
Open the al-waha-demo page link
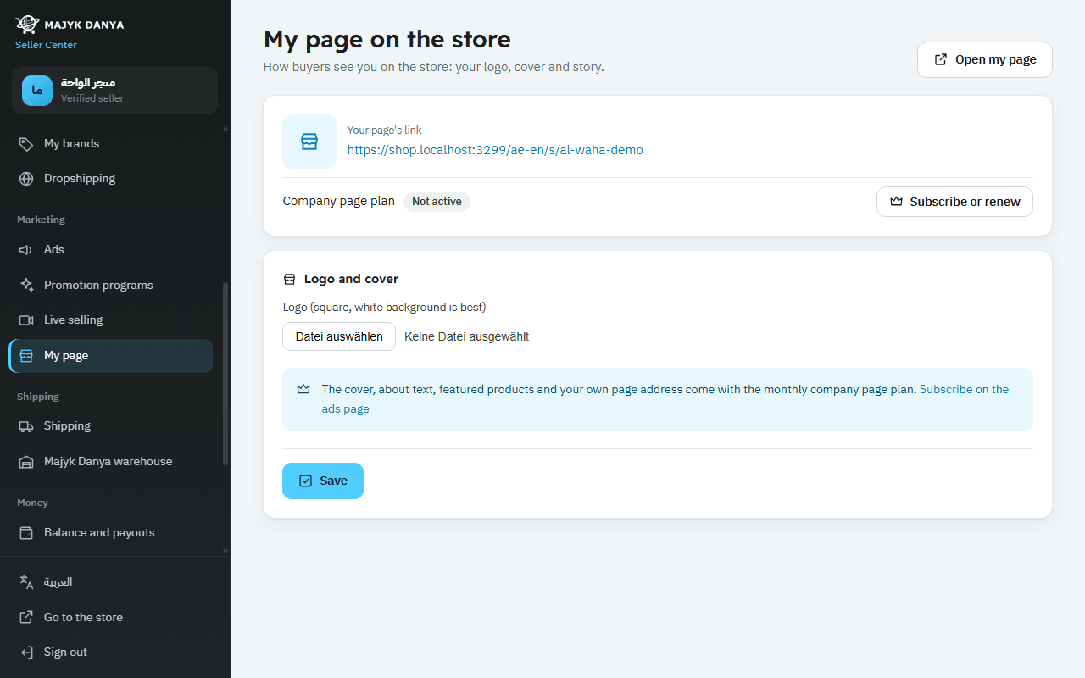[495, 150]
